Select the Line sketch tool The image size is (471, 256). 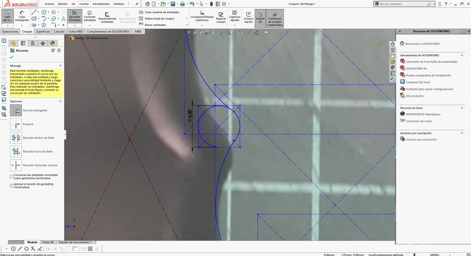point(34,12)
